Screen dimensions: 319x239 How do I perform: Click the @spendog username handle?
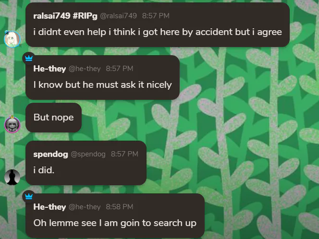[88, 154]
